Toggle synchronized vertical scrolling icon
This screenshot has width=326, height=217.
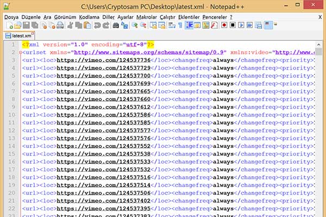153,25
